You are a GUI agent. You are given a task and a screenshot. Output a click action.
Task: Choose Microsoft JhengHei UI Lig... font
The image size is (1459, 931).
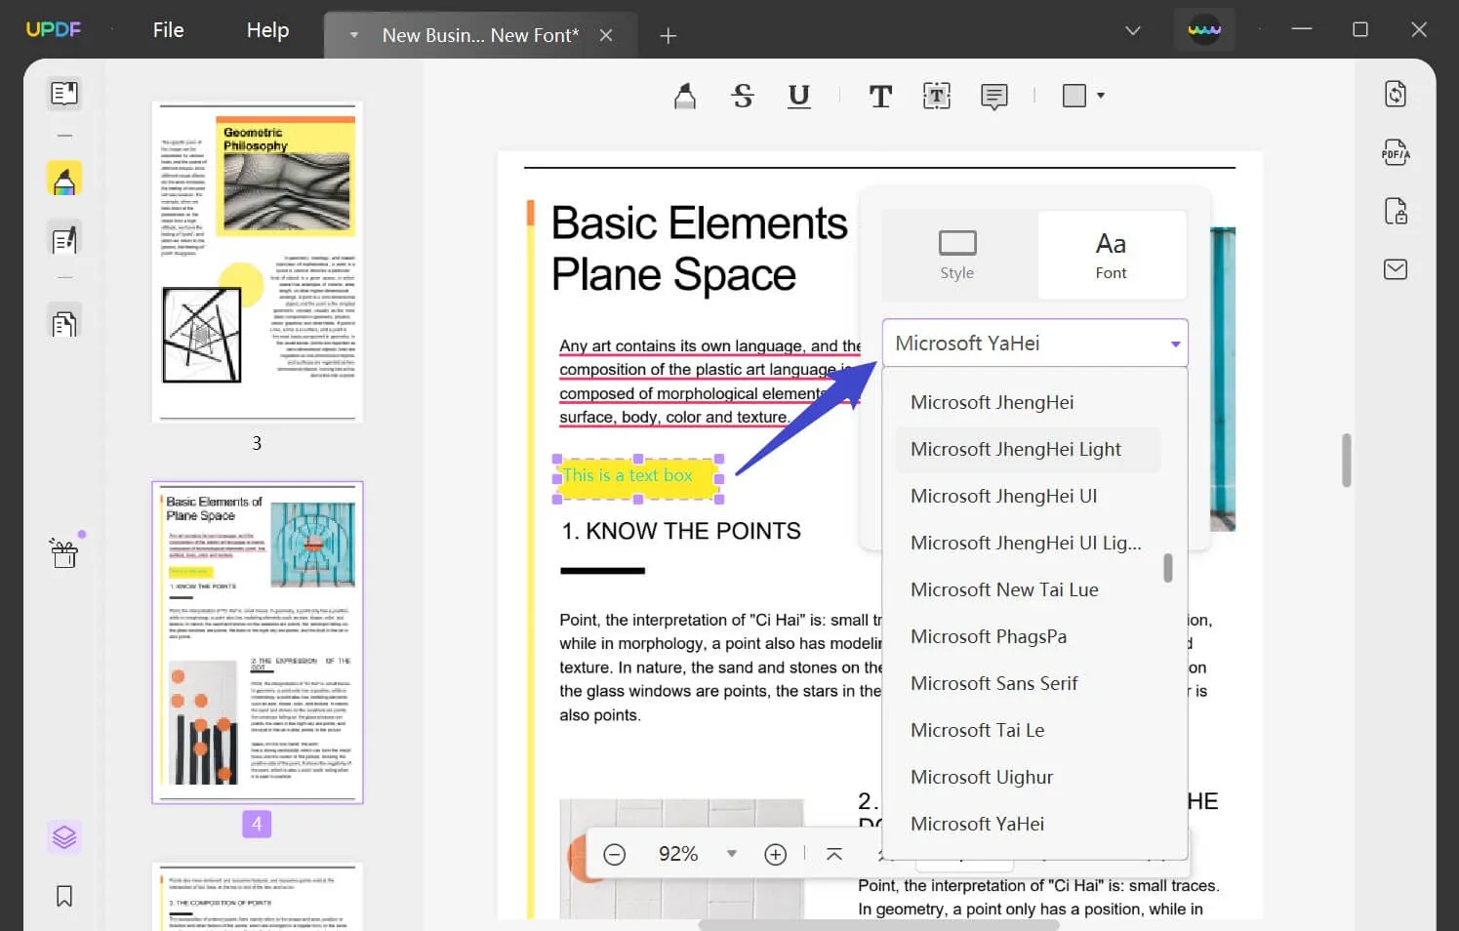click(1029, 543)
